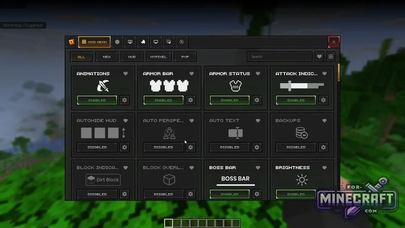Open the global settings hexagon tab icon
Screen dimensions: 405x228
point(117,42)
